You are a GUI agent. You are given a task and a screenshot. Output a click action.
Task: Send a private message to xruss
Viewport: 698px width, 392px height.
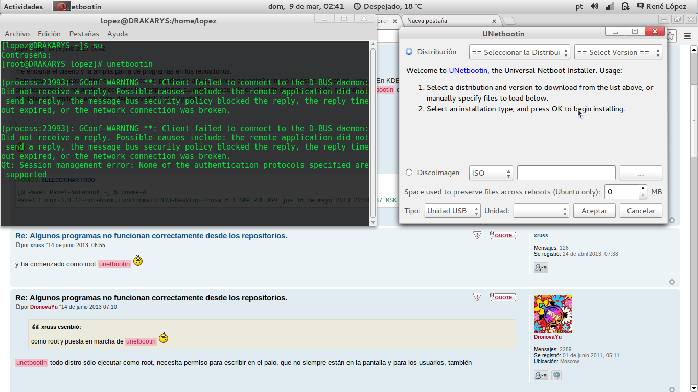[x=541, y=267]
